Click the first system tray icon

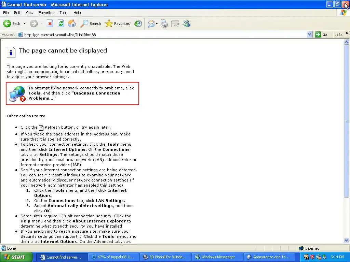point(306,257)
